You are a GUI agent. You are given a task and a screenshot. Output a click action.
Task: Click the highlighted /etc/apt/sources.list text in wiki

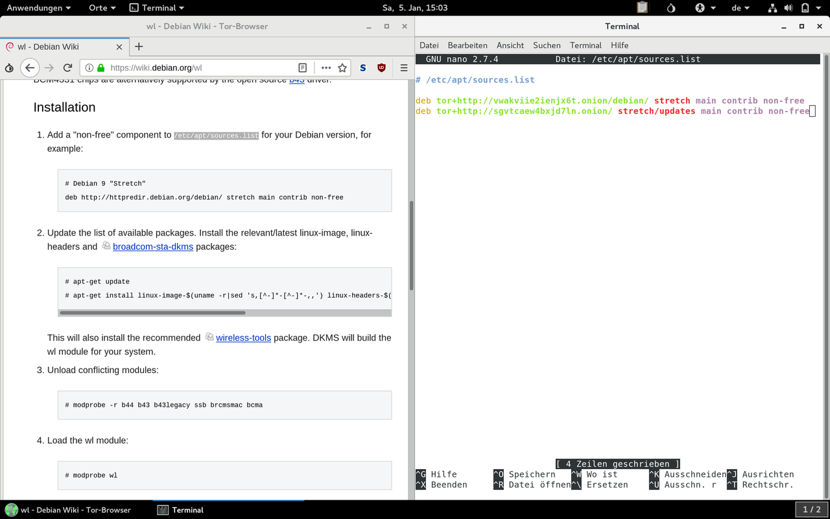(x=216, y=136)
